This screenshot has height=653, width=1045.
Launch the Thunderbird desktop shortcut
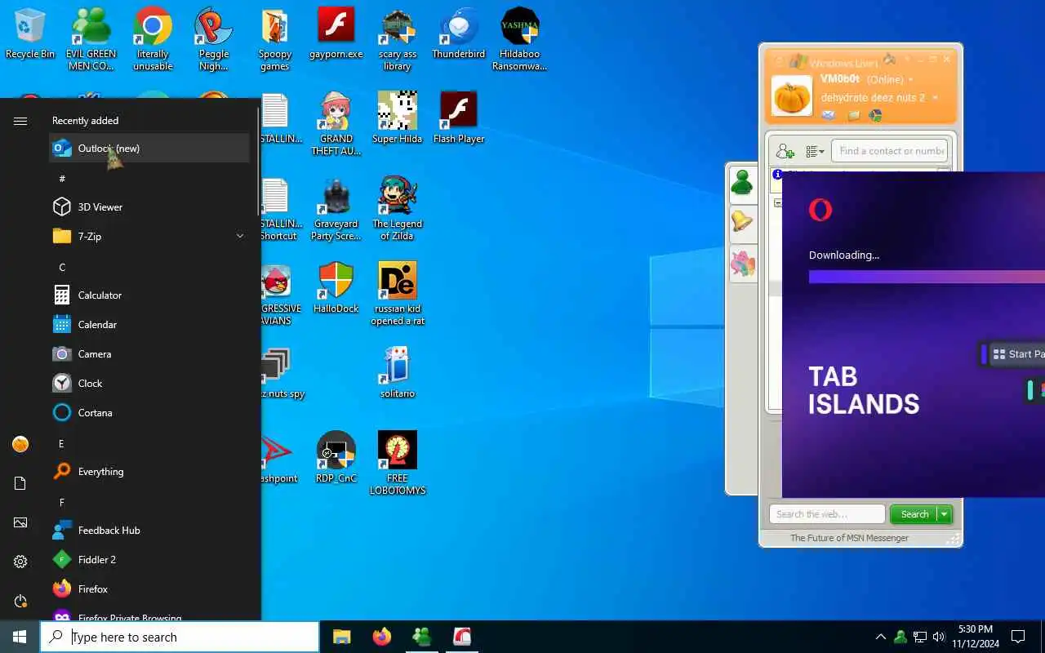(x=459, y=34)
